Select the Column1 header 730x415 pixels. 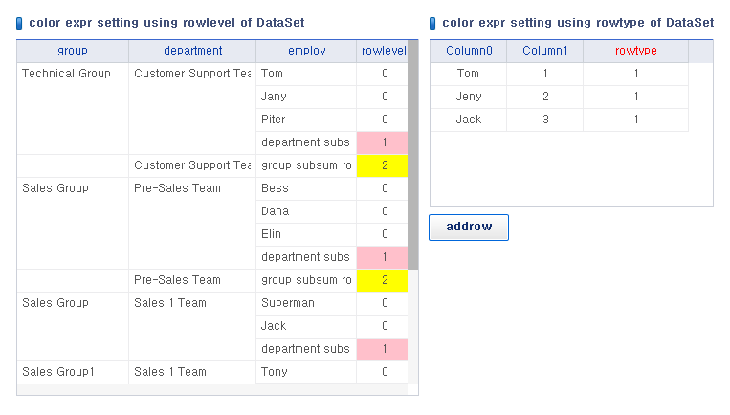(x=544, y=51)
